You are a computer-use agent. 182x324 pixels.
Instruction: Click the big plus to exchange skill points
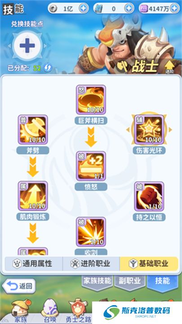coord(27,45)
